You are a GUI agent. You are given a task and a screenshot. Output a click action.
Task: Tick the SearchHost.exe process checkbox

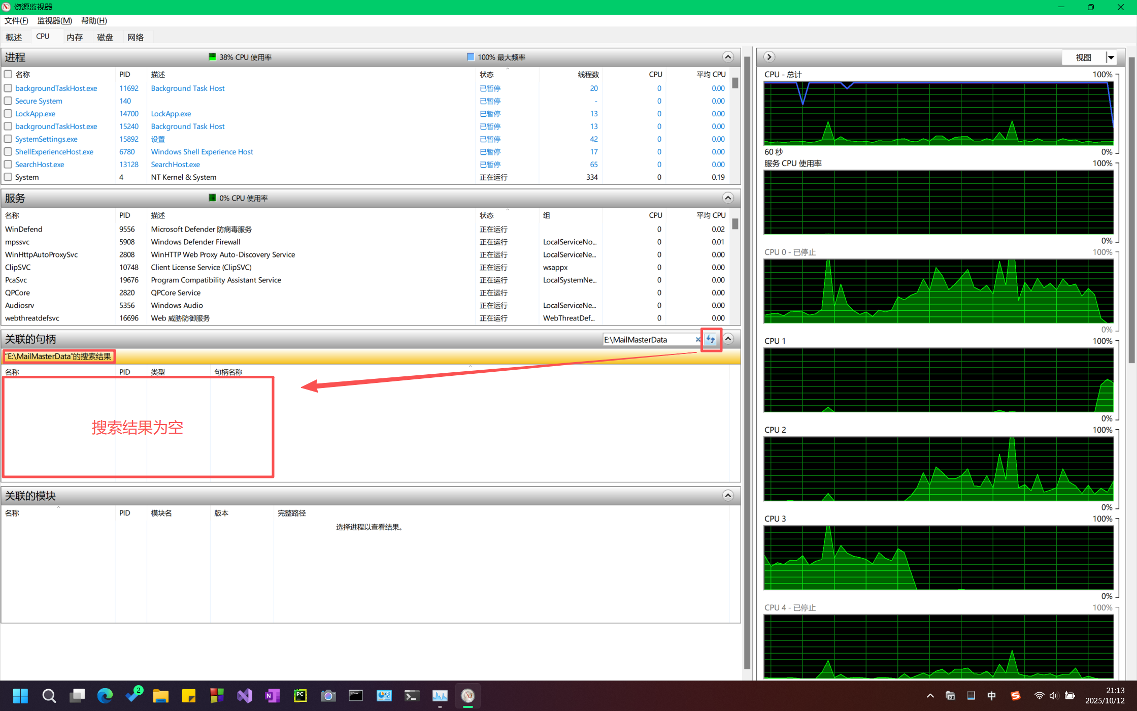8,165
